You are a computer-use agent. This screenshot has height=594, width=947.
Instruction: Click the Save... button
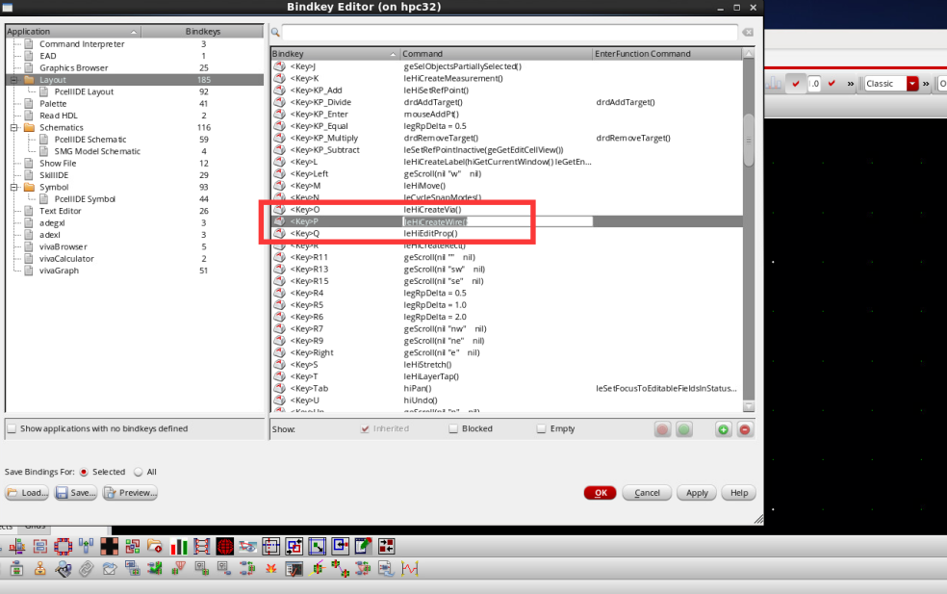click(75, 493)
